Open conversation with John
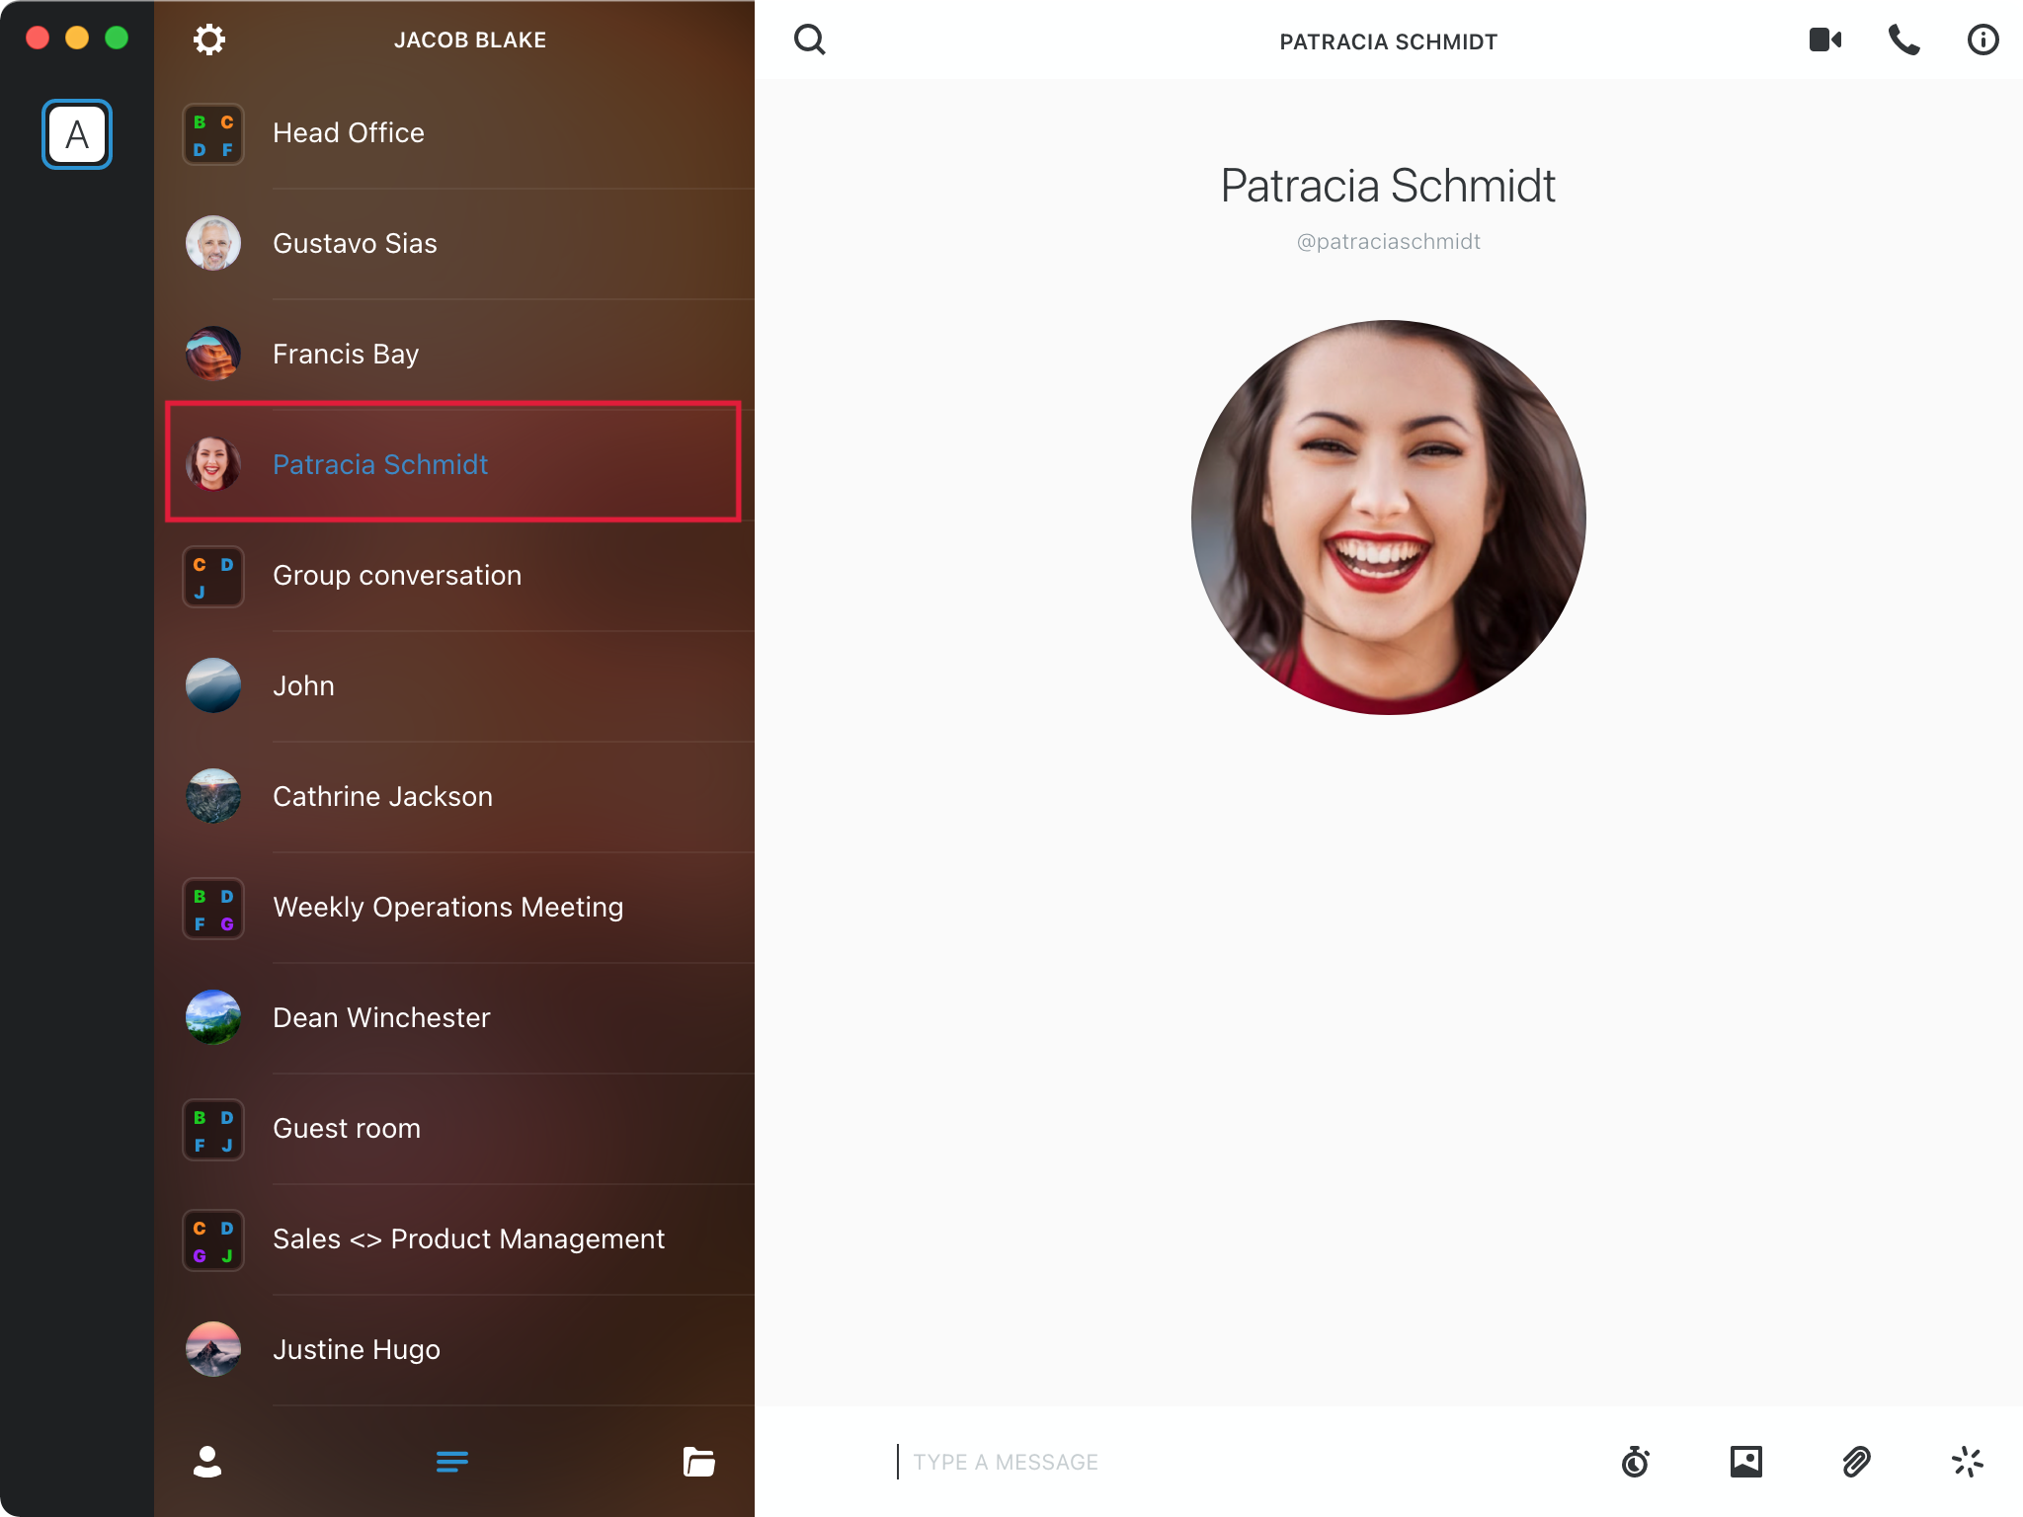 pos(454,686)
